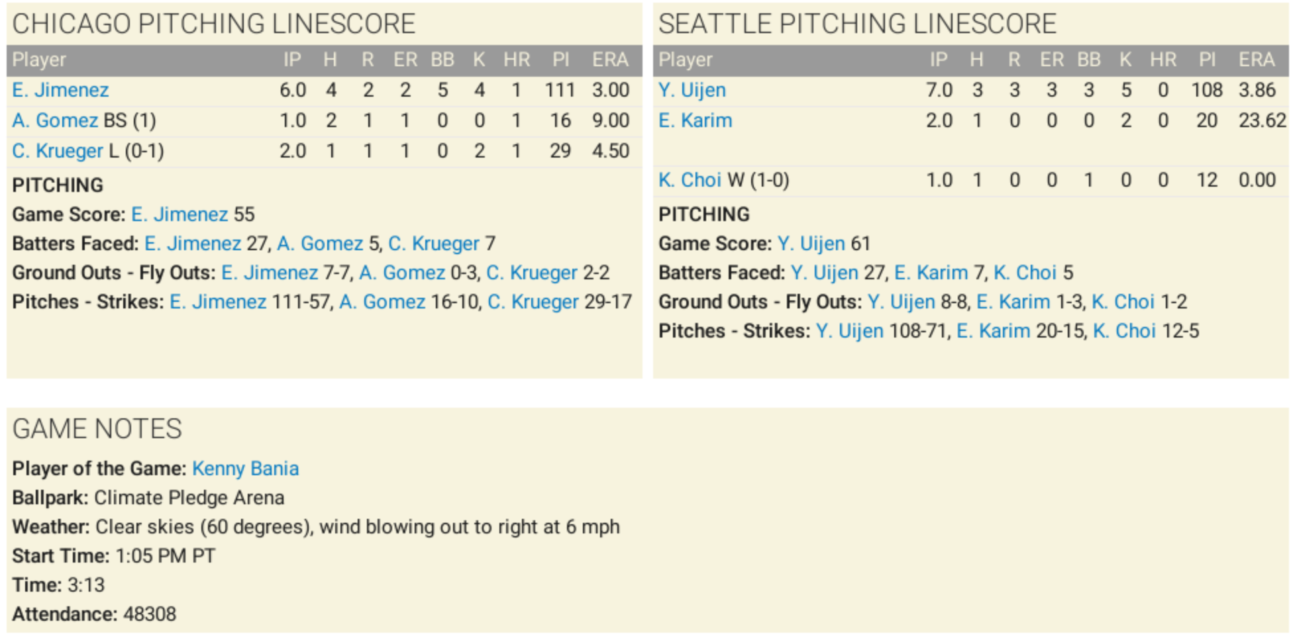This screenshot has height=638, width=1293.
Task: Open Kenny Bania Player of the Game link
Action: [245, 469]
